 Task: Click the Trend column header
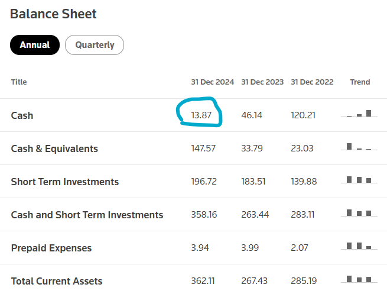[x=360, y=82]
